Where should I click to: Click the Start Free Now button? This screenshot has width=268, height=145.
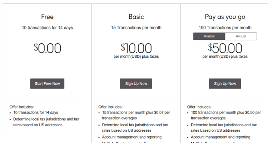click(47, 83)
